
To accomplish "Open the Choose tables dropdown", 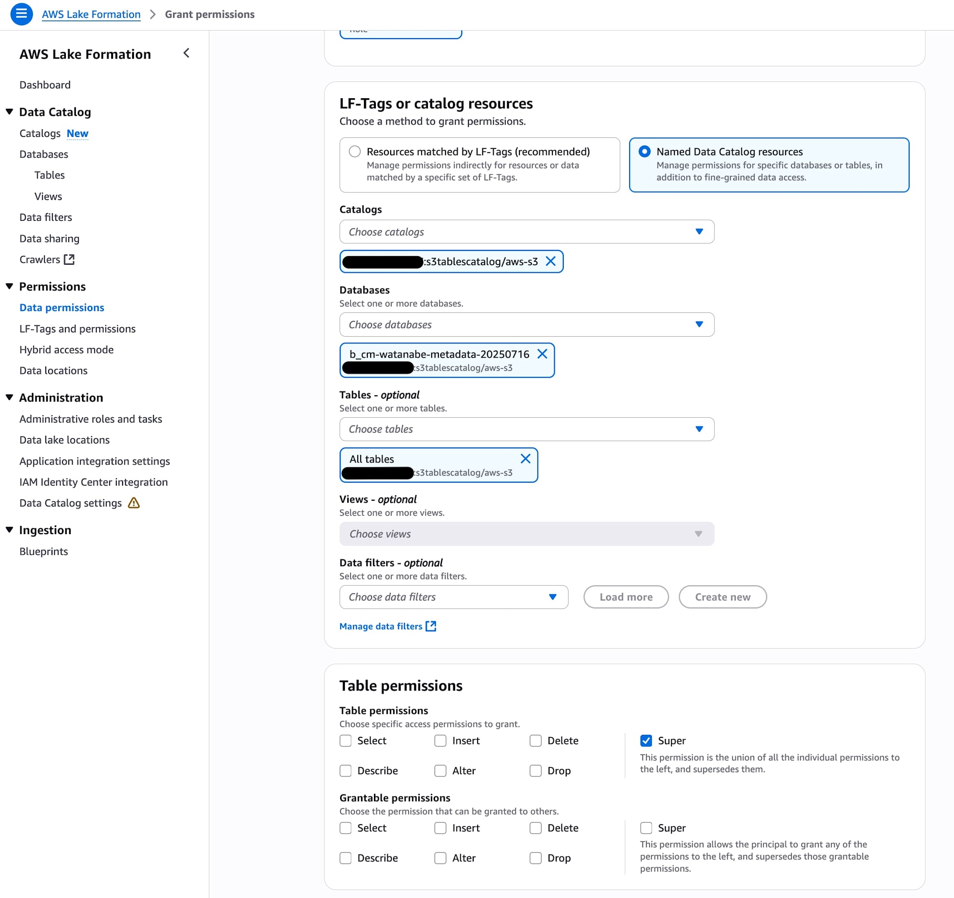I will tap(527, 429).
